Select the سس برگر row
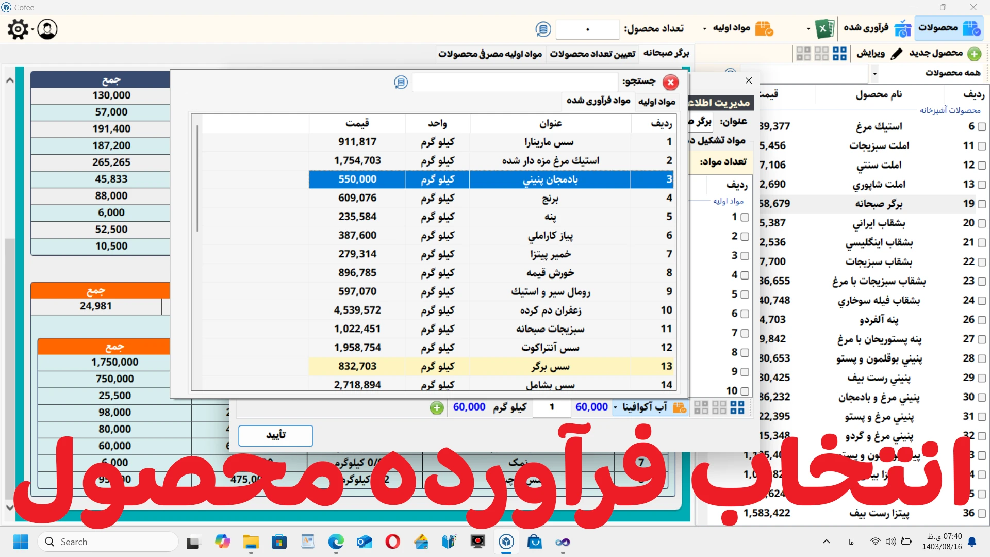The width and height of the screenshot is (990, 557). point(491,366)
